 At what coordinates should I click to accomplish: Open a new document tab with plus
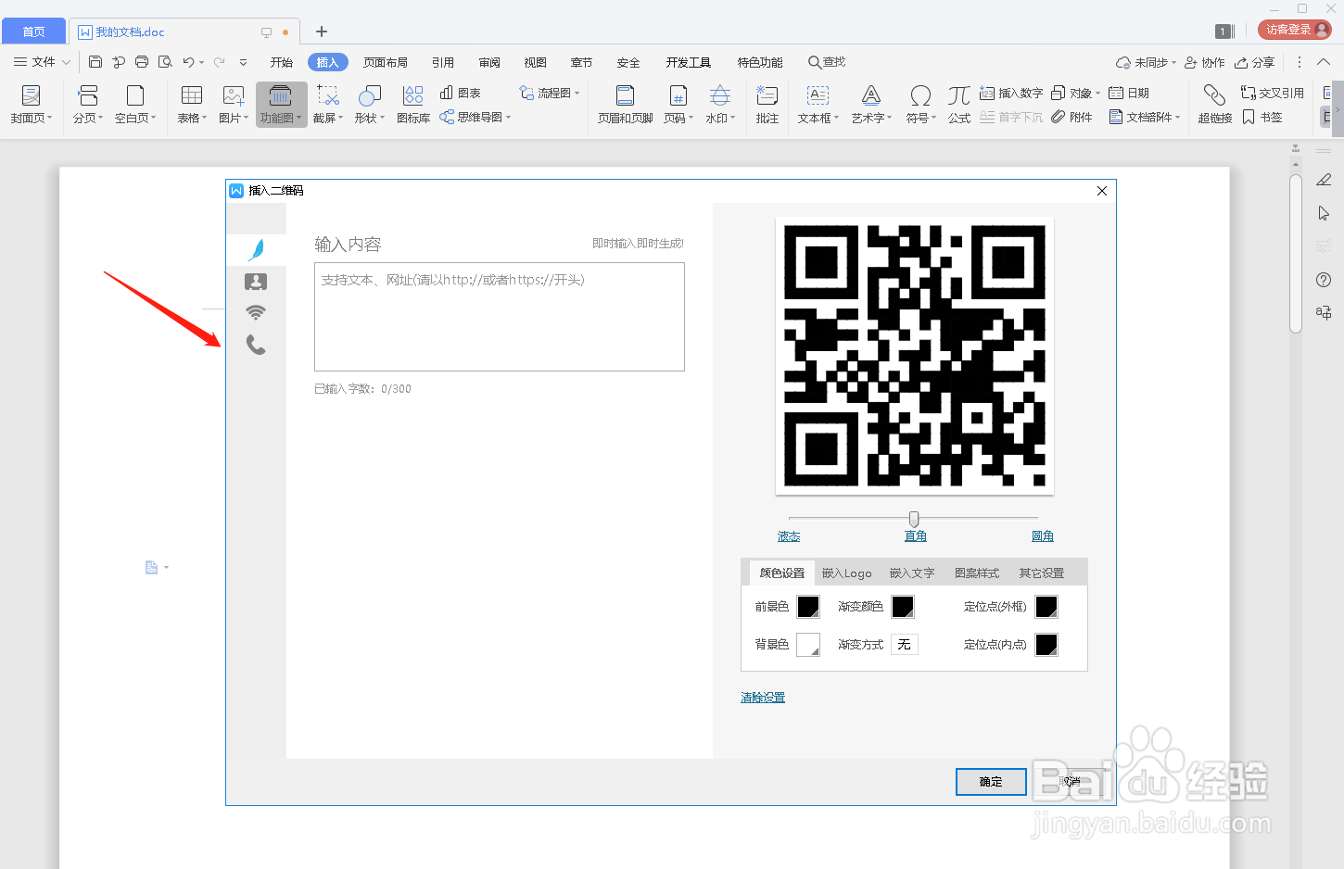322,31
